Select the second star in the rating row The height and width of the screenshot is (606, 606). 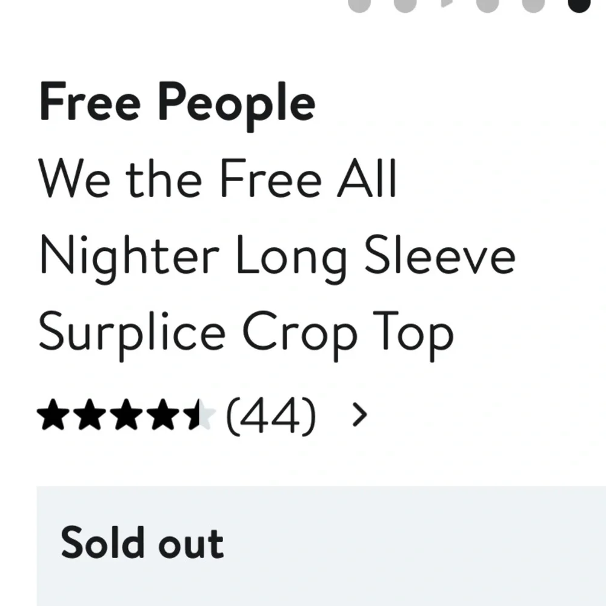(x=90, y=413)
